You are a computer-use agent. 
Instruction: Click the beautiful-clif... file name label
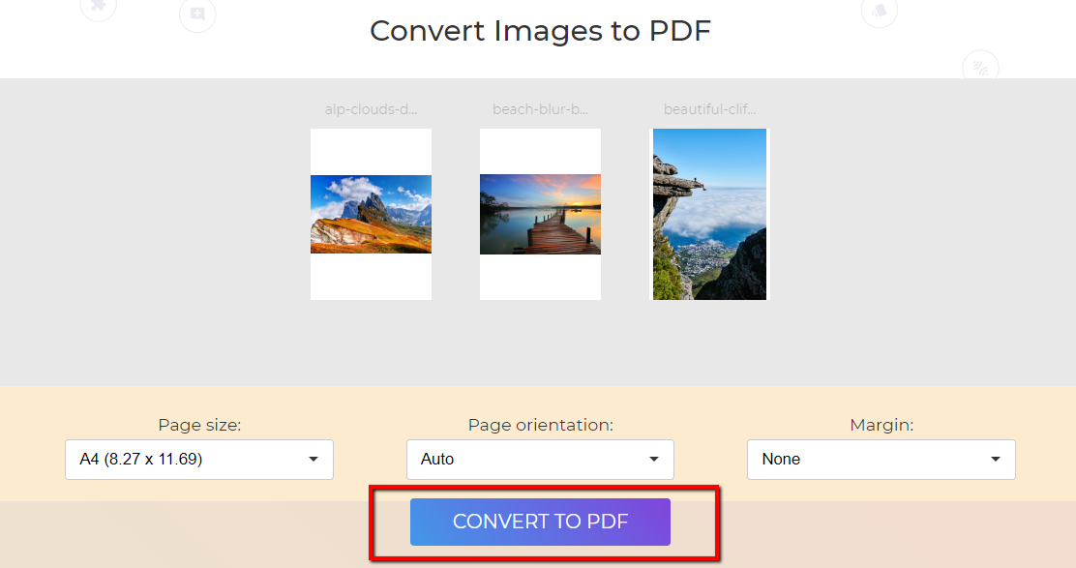click(709, 109)
